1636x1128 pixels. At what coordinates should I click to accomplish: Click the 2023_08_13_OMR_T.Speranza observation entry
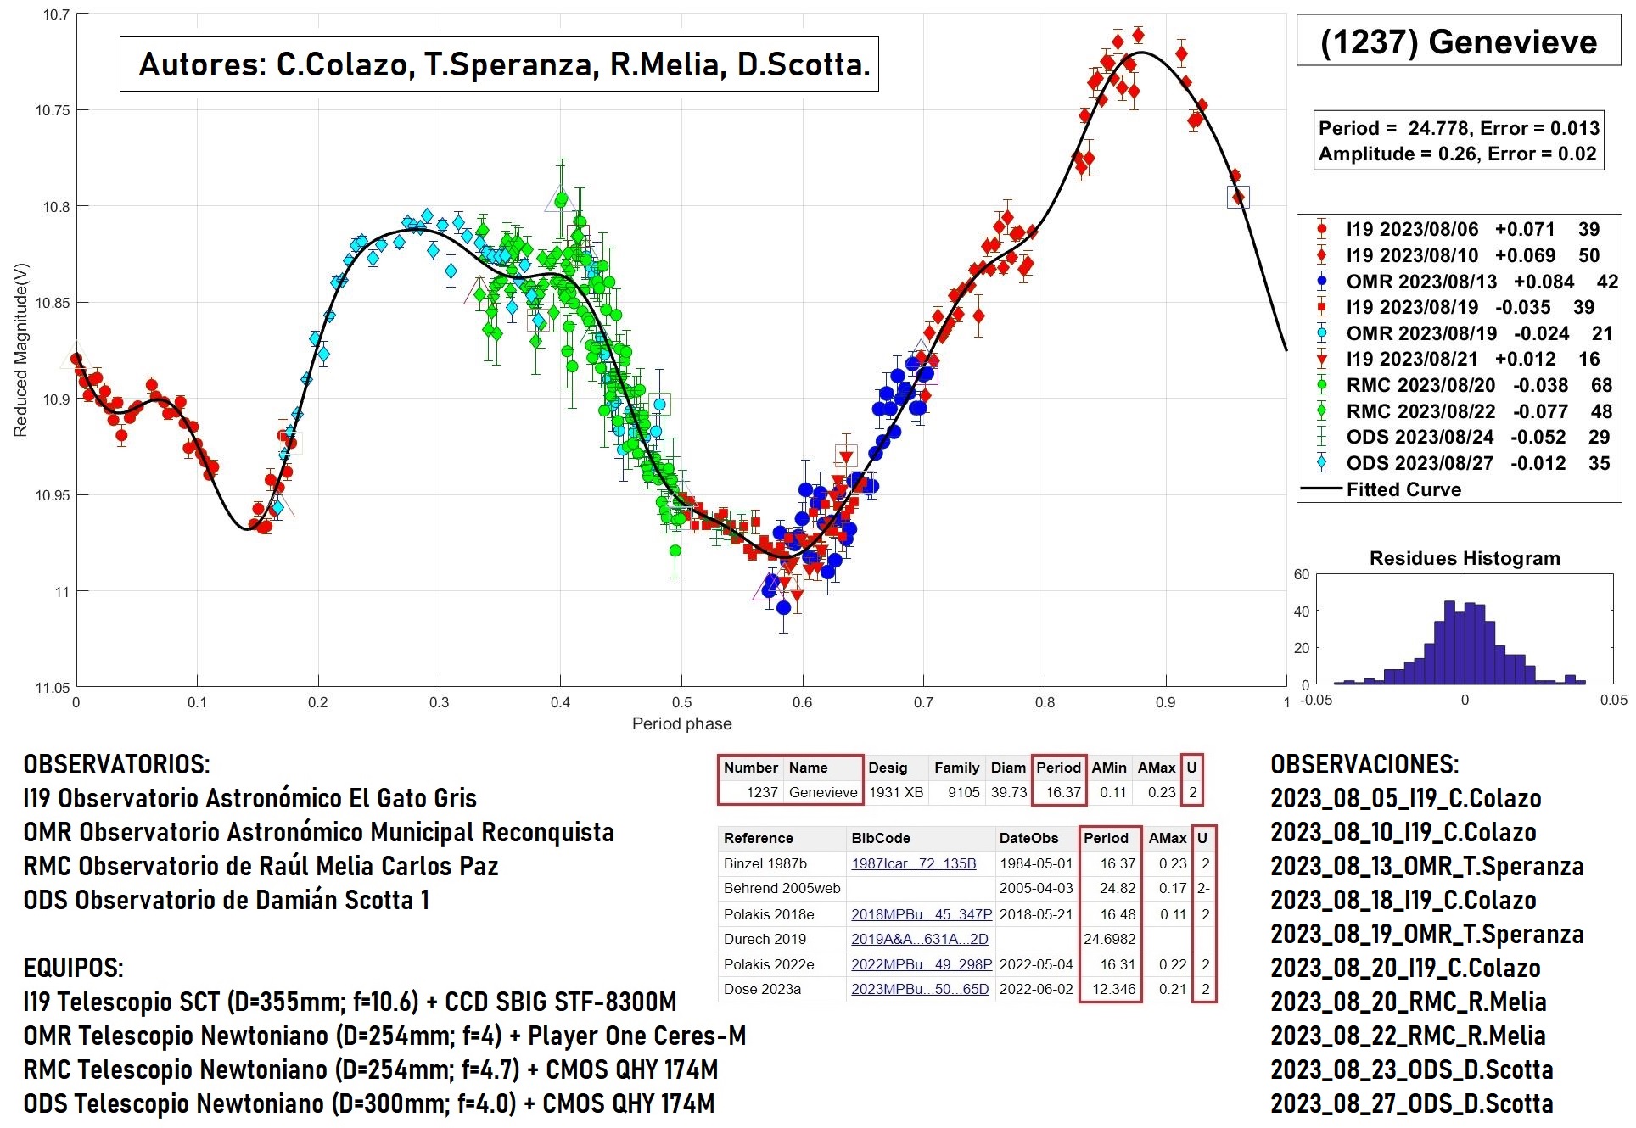tap(1427, 866)
